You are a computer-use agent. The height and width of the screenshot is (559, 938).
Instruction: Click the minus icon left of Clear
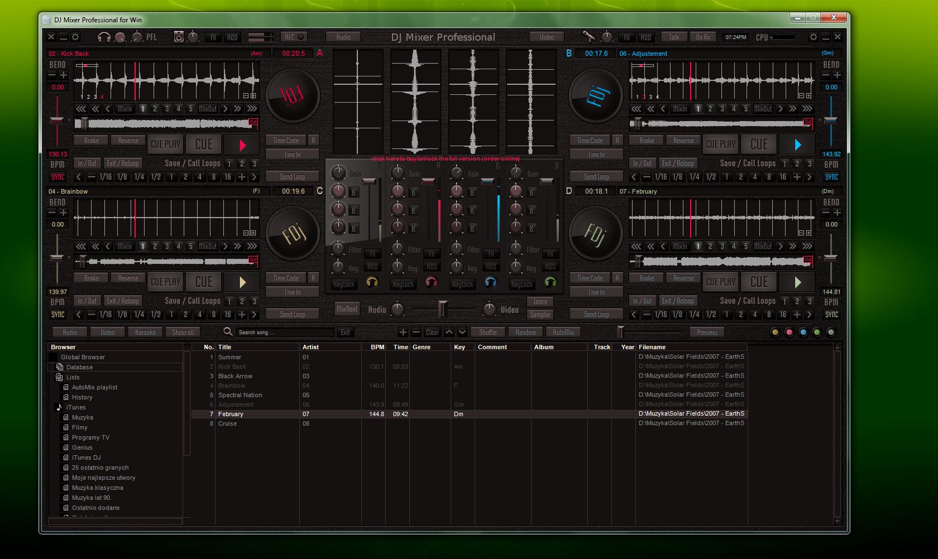[416, 332]
